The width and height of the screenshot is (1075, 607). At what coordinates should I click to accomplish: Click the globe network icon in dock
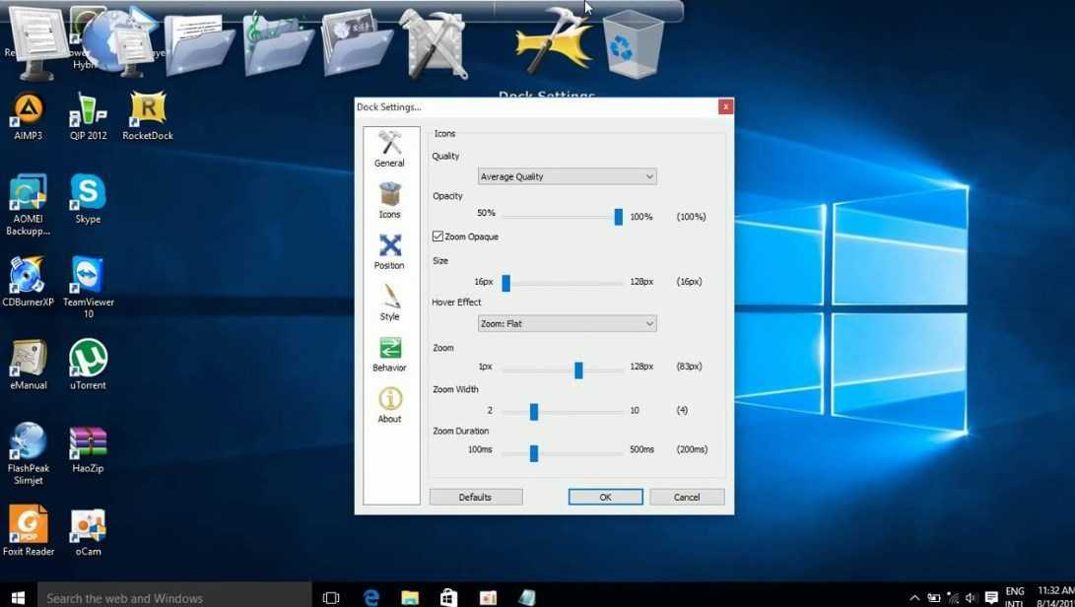pos(116,42)
